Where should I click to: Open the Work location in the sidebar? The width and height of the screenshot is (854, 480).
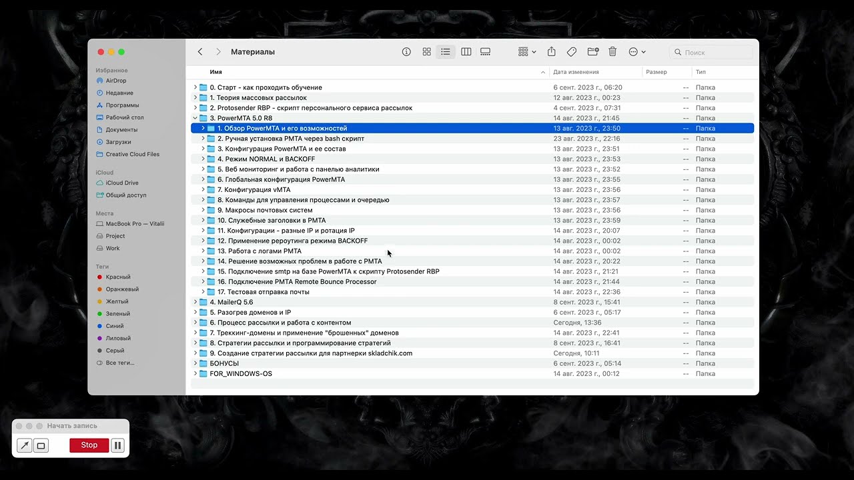click(113, 248)
